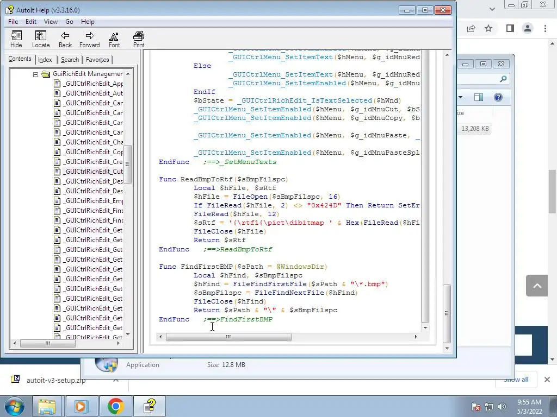Open the _GUICtrlRichEdit_Cha topic page icon
This screenshot has width=557, height=417.
(57, 142)
